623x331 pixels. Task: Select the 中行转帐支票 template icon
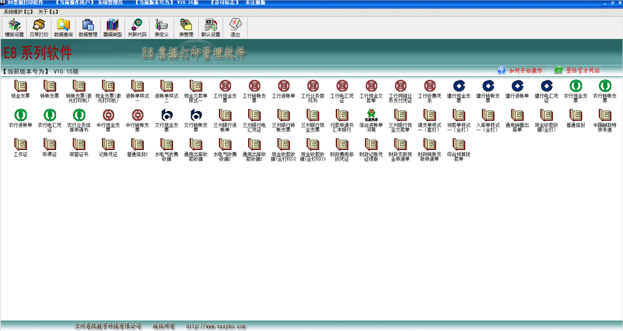(138, 115)
